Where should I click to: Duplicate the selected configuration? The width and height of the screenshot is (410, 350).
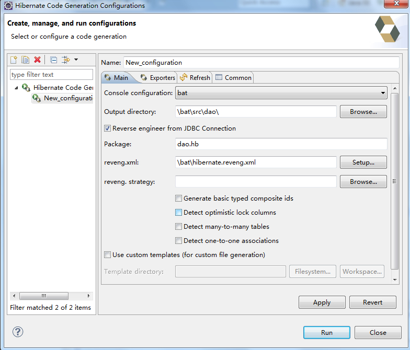(x=25, y=60)
